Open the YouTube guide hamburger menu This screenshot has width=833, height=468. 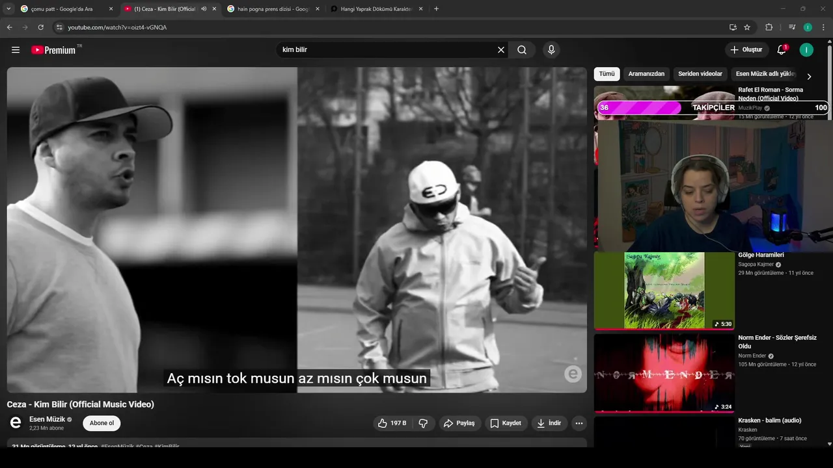point(16,50)
